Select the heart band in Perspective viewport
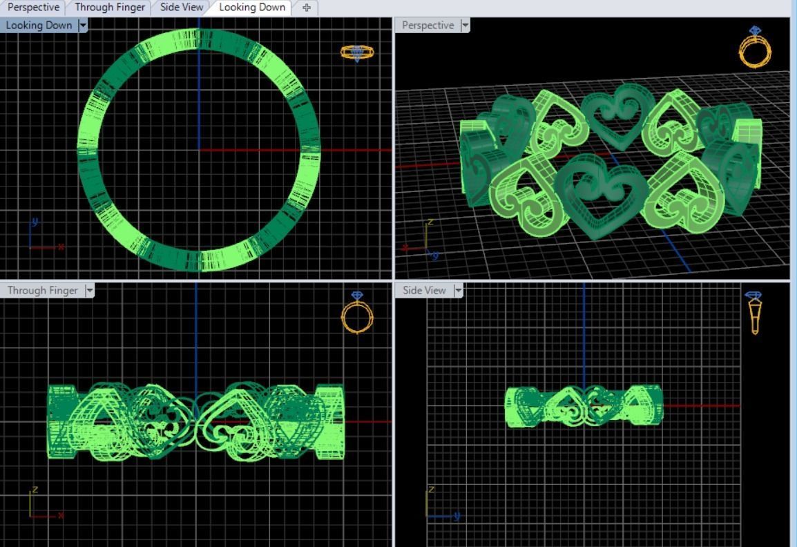This screenshot has width=797, height=547. 610,160
